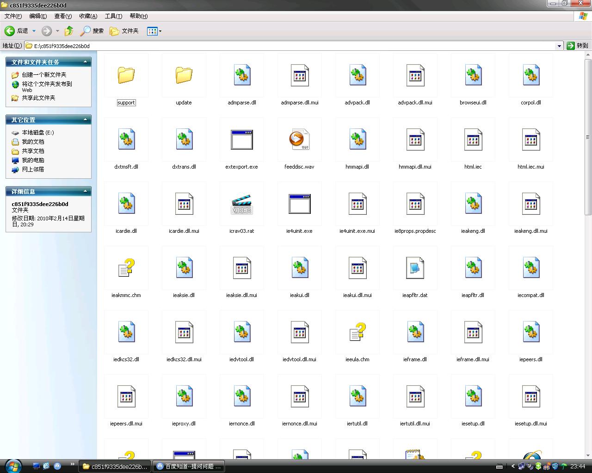Image resolution: width=592 pixels, height=473 pixels.
Task: Go to 网上邻居 location
Action: 33,170
